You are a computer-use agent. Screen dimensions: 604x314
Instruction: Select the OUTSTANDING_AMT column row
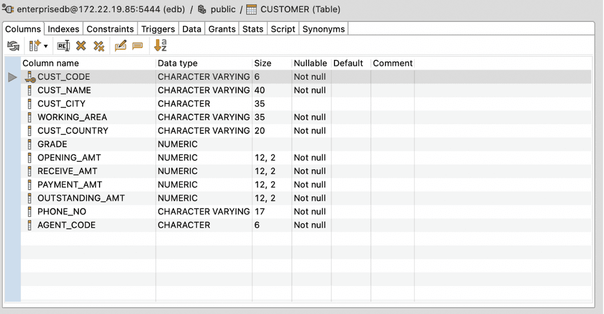(81, 198)
